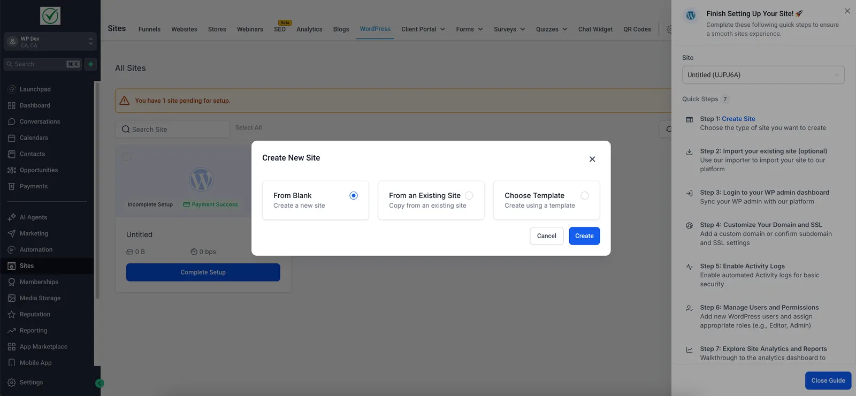The height and width of the screenshot is (396, 856).
Task: Close the Create New Site dialog
Action: click(592, 159)
